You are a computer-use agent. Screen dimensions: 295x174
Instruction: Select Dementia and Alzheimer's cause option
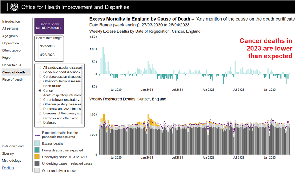(40, 109)
